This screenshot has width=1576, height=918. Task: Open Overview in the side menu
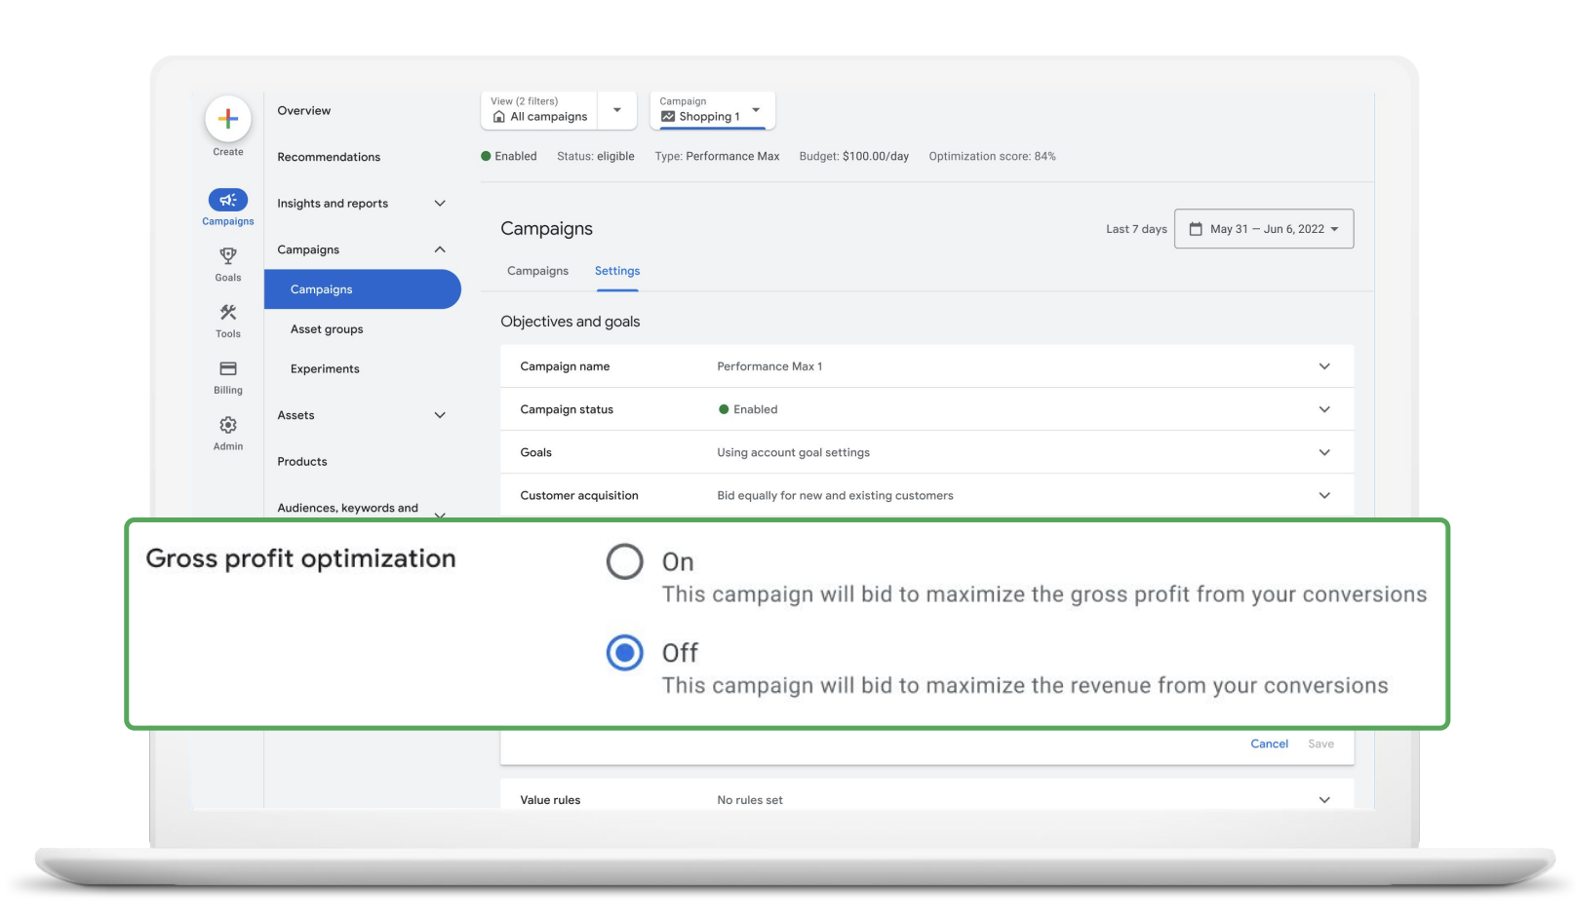coord(303,111)
